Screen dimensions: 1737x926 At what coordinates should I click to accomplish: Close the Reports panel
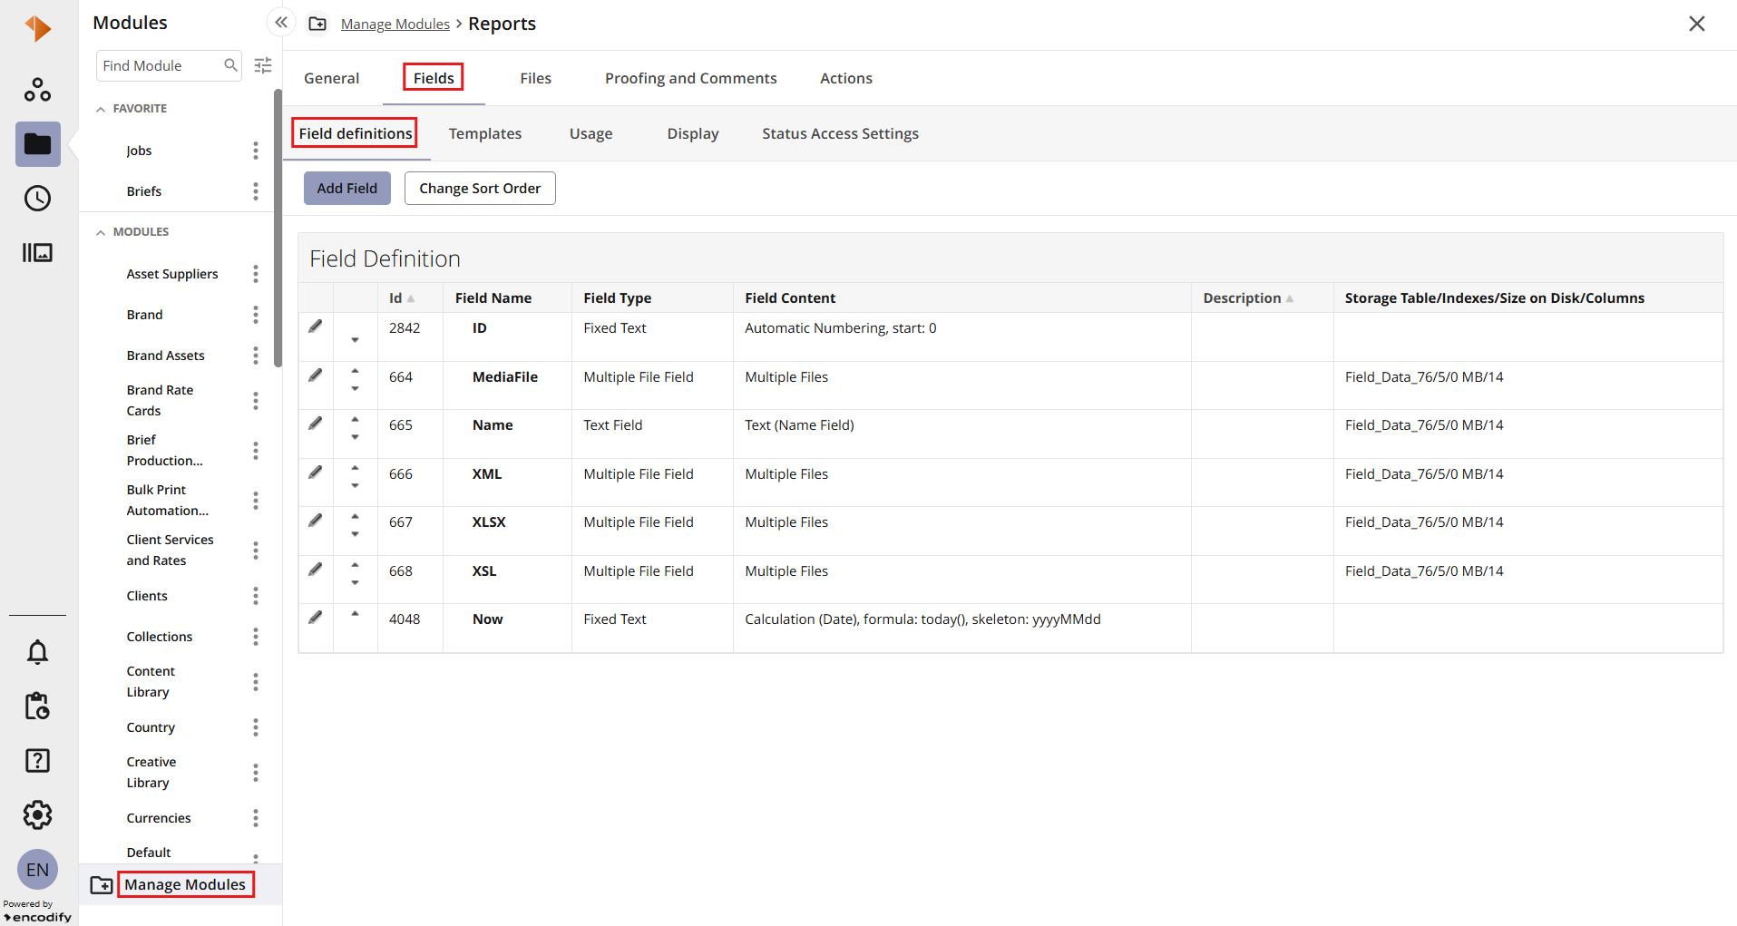(1697, 24)
